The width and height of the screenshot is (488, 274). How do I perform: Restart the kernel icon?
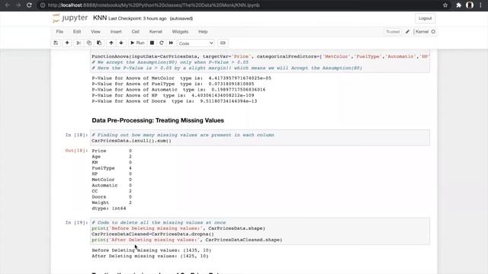pyautogui.click(x=162, y=43)
